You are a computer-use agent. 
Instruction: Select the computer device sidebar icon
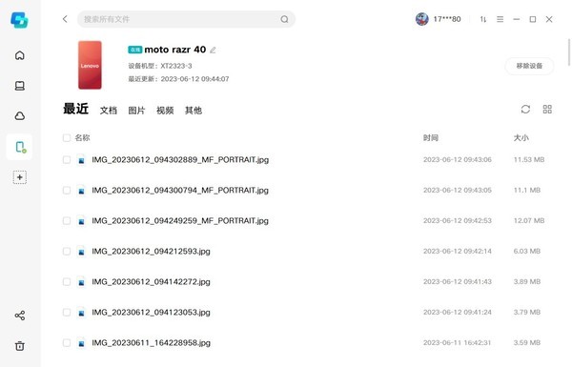click(x=20, y=86)
